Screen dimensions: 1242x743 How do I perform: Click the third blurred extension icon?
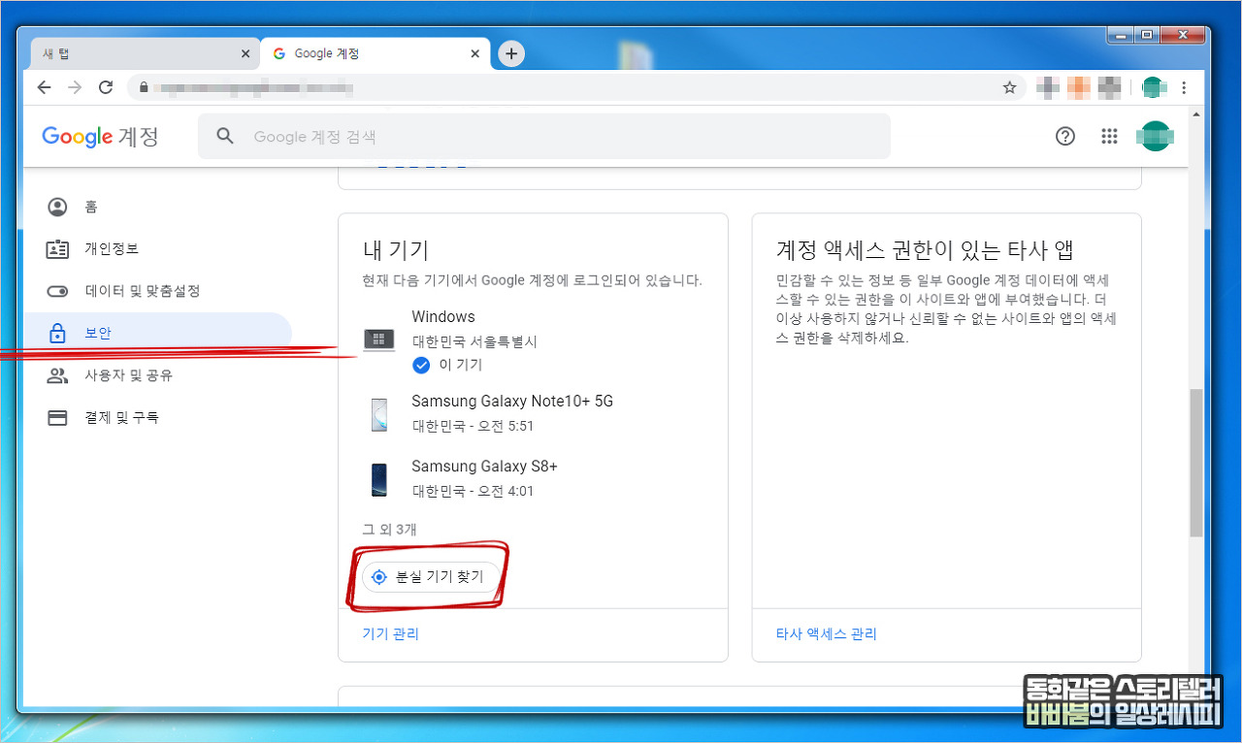[x=1110, y=87]
